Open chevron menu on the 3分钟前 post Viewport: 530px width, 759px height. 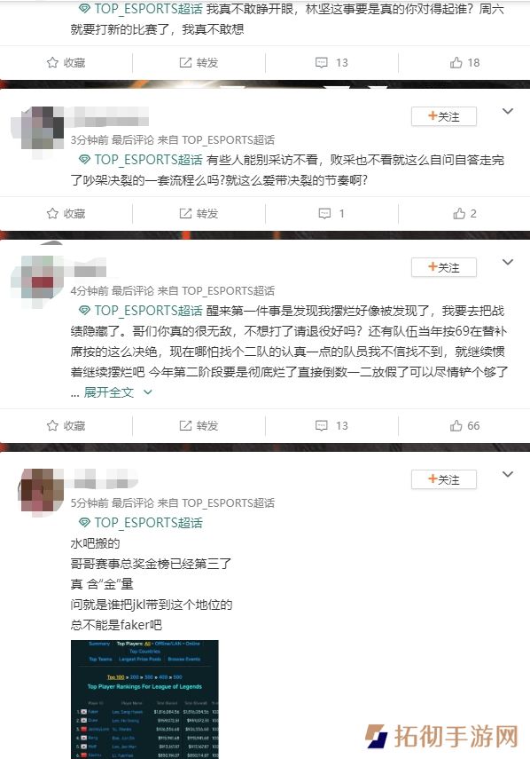click(x=507, y=111)
